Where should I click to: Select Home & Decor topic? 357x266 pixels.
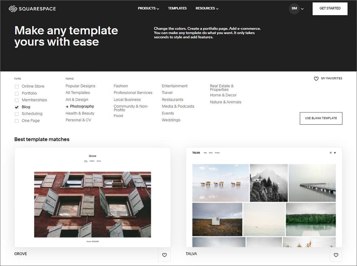(x=223, y=95)
